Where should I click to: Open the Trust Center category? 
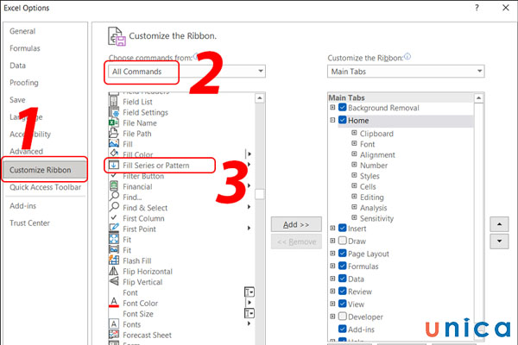tap(29, 223)
